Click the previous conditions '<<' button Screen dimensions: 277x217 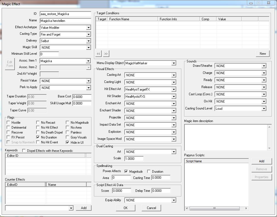coord(99,54)
